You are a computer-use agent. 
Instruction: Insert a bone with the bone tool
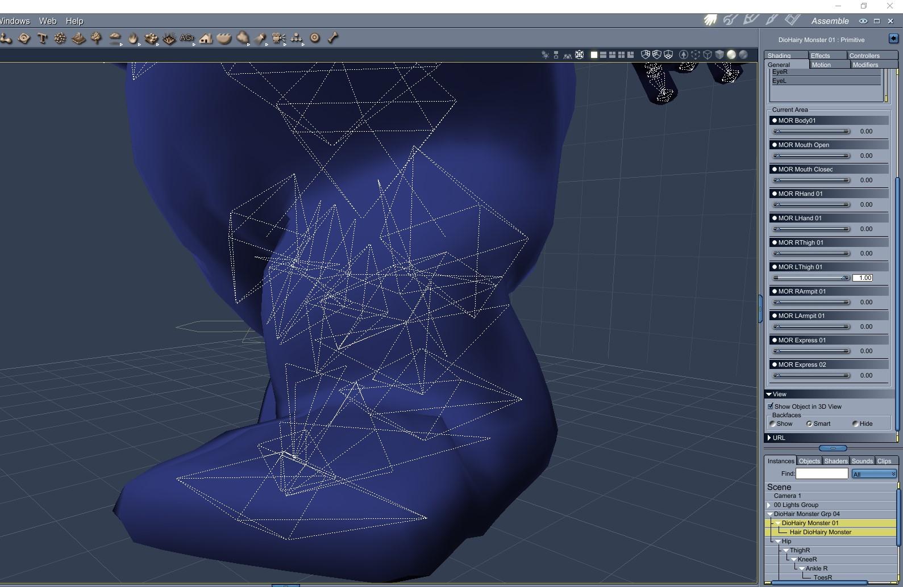(x=333, y=38)
